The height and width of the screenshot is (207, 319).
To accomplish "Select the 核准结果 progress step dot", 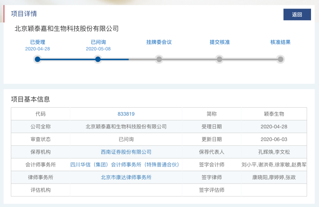I will (280, 59).
